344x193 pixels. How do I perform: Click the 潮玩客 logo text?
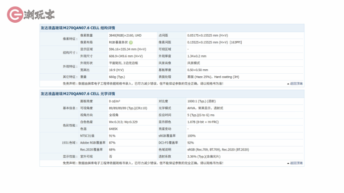39,15
